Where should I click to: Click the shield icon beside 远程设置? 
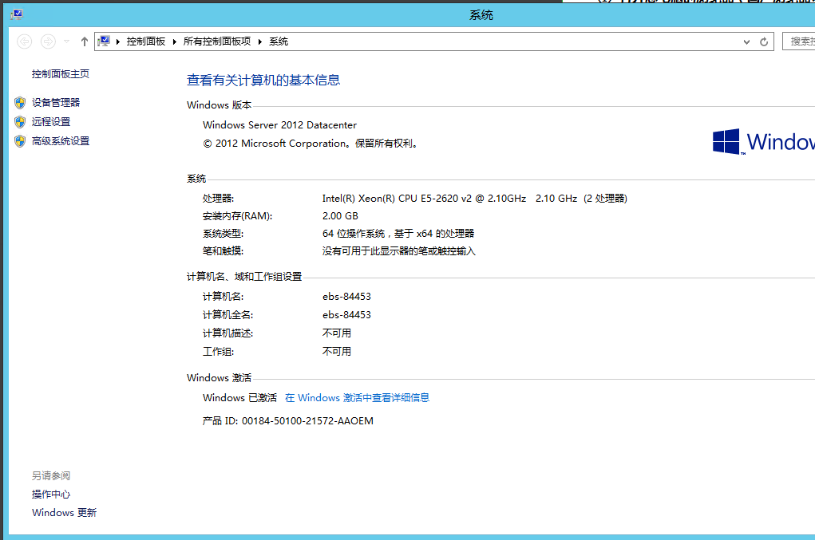(x=20, y=122)
